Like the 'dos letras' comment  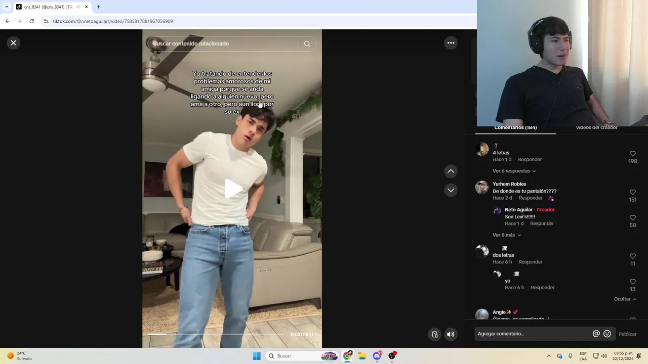[632, 256]
